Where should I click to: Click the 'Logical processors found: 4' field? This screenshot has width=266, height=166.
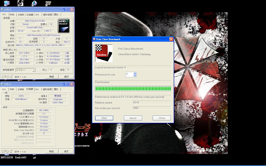point(133,67)
